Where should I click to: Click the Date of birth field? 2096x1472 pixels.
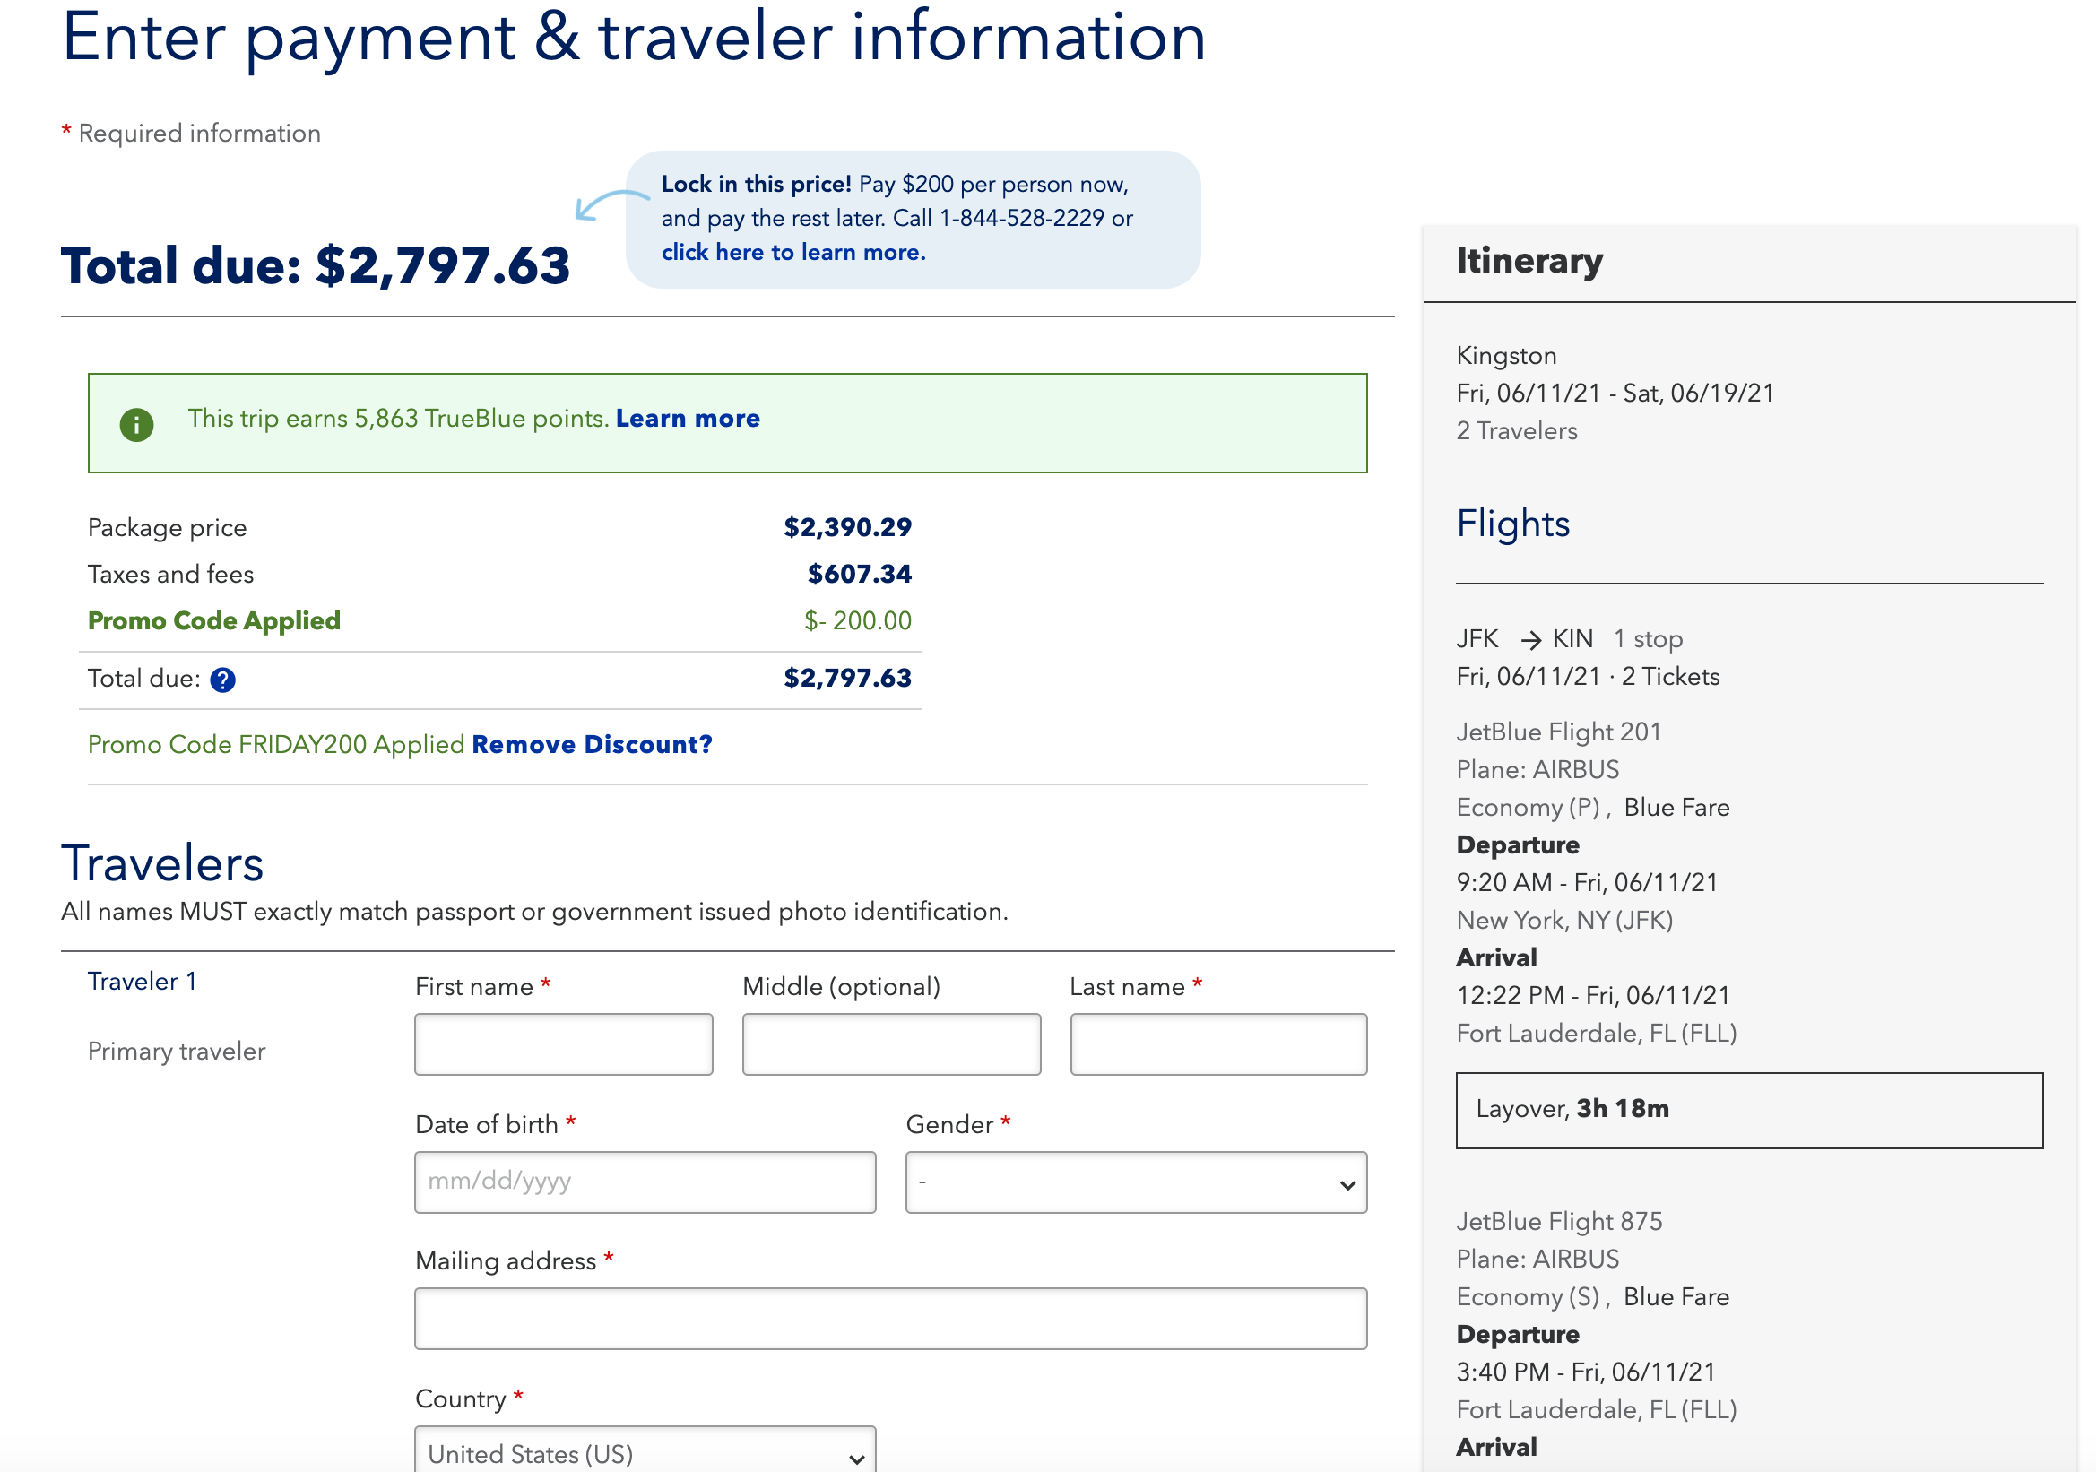pos(645,1182)
